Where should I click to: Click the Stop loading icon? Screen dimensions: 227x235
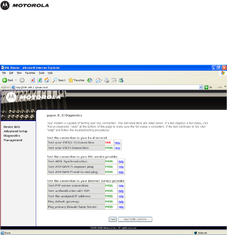pos(32,80)
